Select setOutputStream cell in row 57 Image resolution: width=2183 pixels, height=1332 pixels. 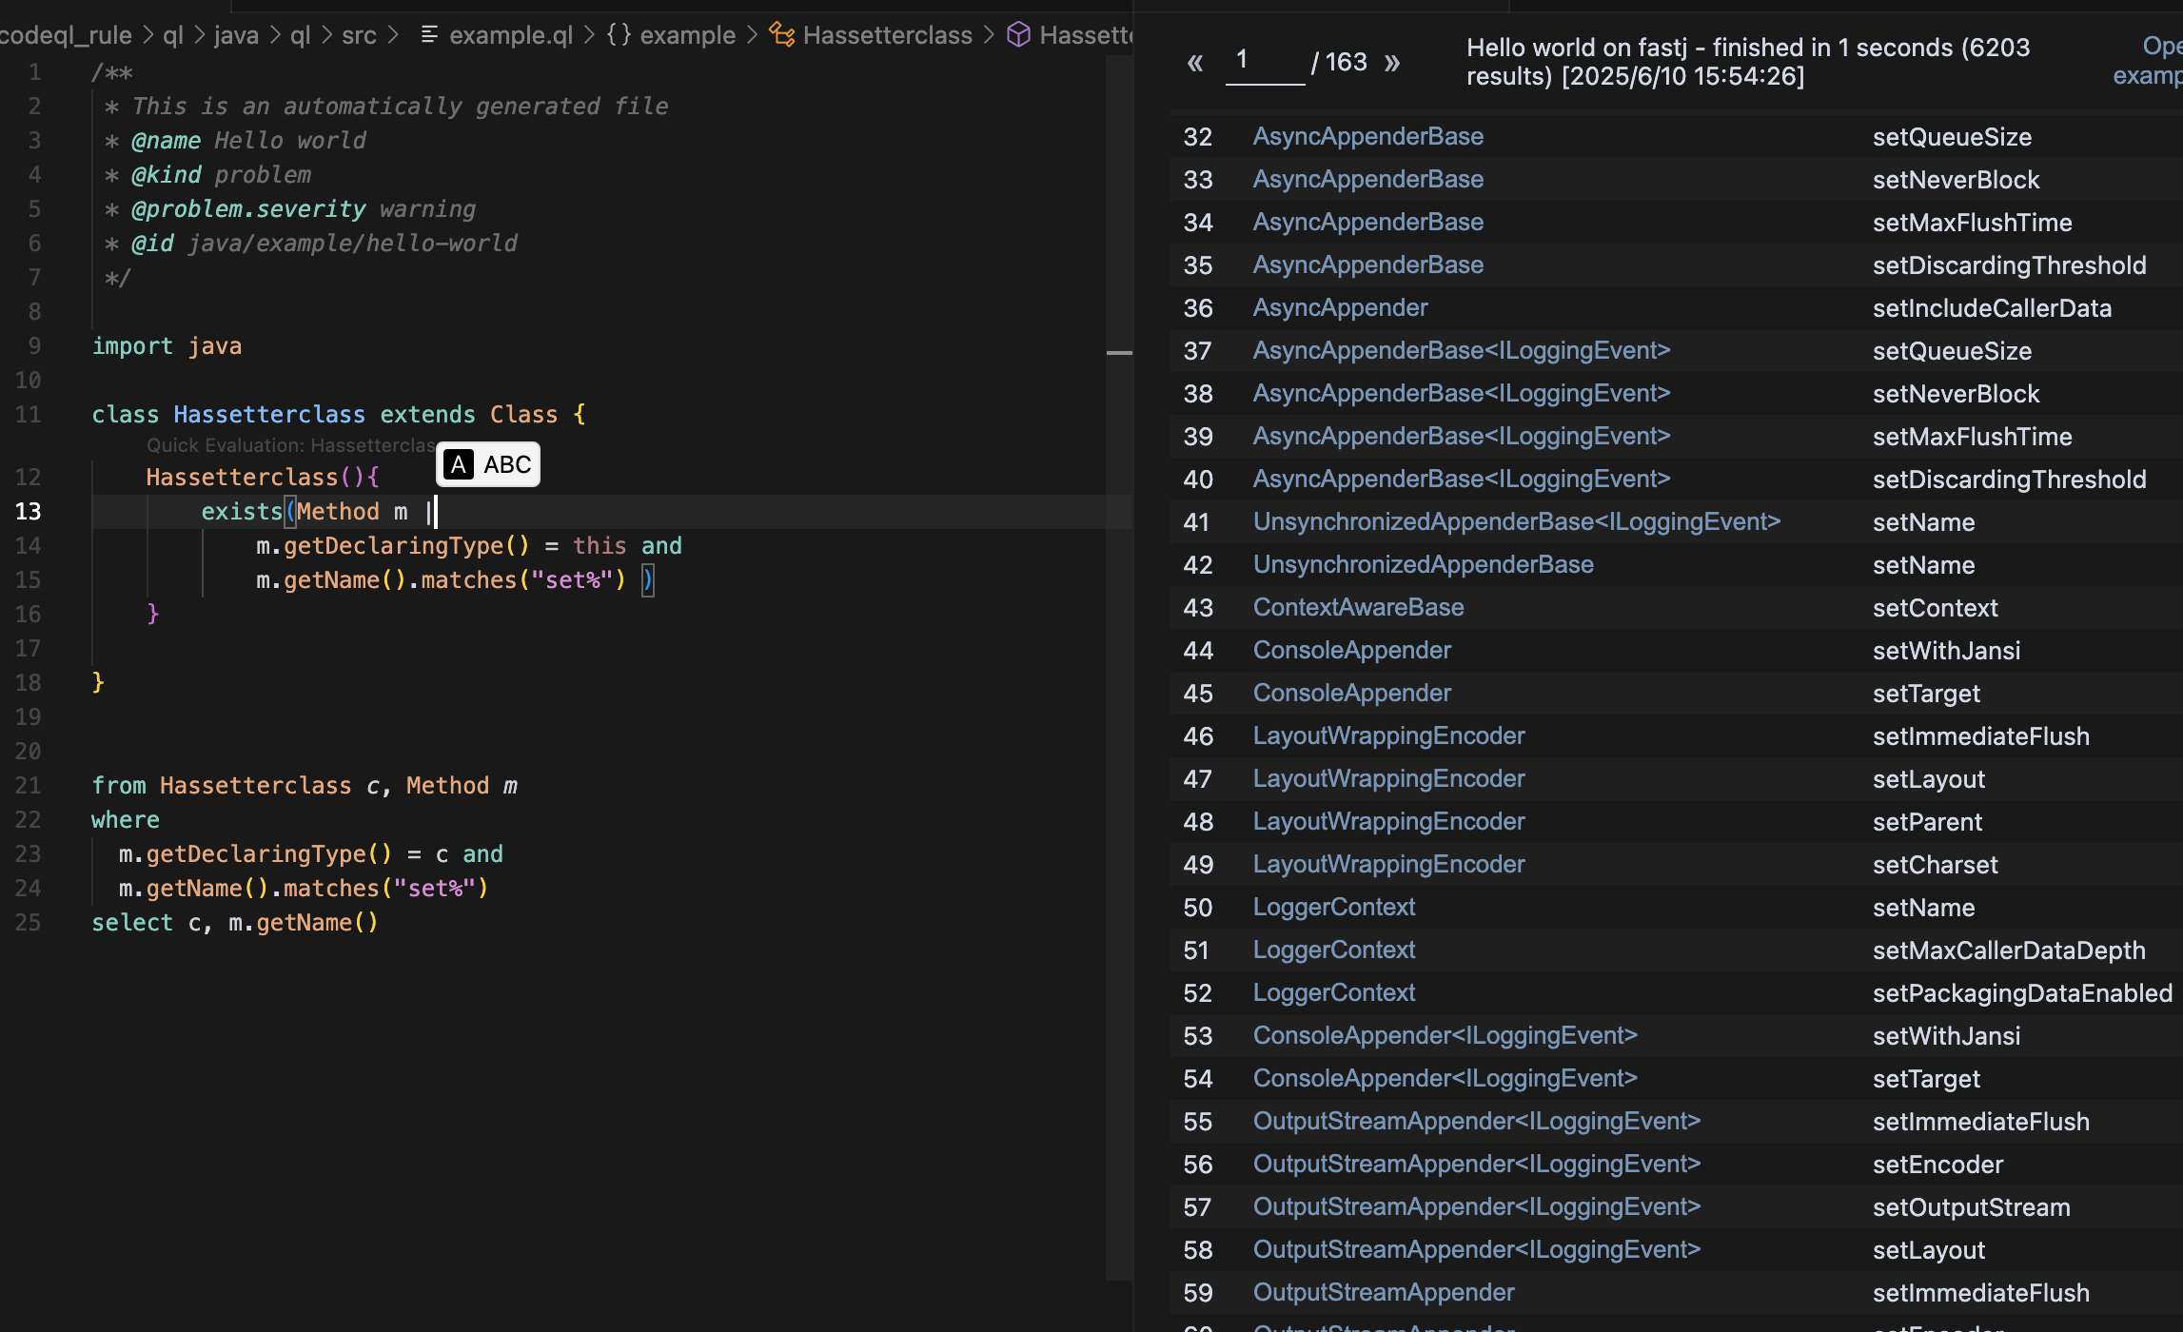[x=1971, y=1207]
